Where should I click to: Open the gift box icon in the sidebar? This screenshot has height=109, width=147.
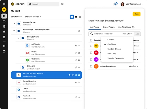coord(4,51)
